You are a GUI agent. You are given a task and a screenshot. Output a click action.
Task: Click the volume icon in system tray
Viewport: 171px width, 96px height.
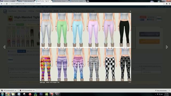162,94
